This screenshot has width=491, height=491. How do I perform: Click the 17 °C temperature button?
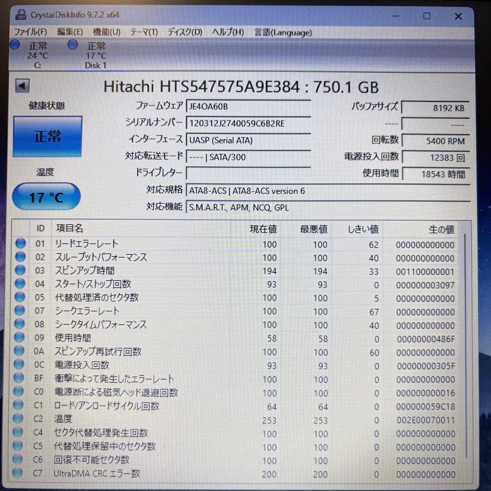click(46, 197)
